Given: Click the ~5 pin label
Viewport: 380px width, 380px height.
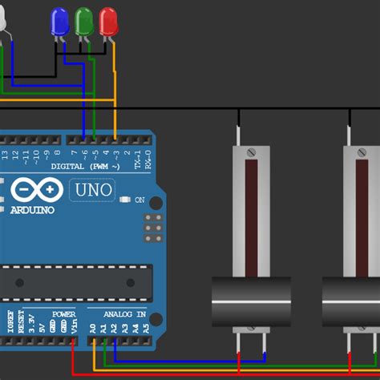Looking at the screenshot, I should [x=95, y=154].
